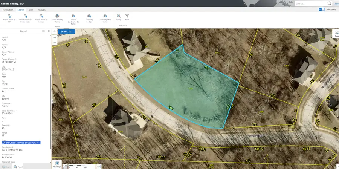Screen dimensions: 339x169
Task: Collapse the side panel with the arrow
Action: (54, 31)
